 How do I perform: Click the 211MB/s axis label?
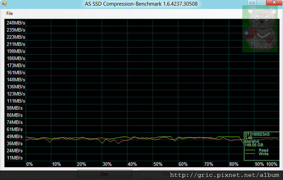tap(16, 44)
